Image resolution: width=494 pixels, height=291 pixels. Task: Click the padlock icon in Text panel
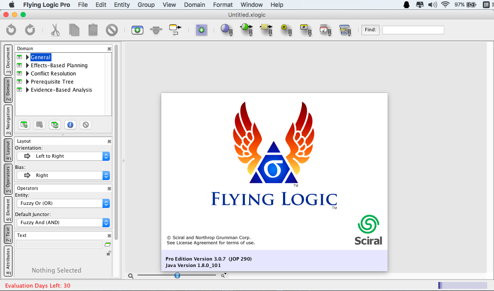tap(108, 253)
